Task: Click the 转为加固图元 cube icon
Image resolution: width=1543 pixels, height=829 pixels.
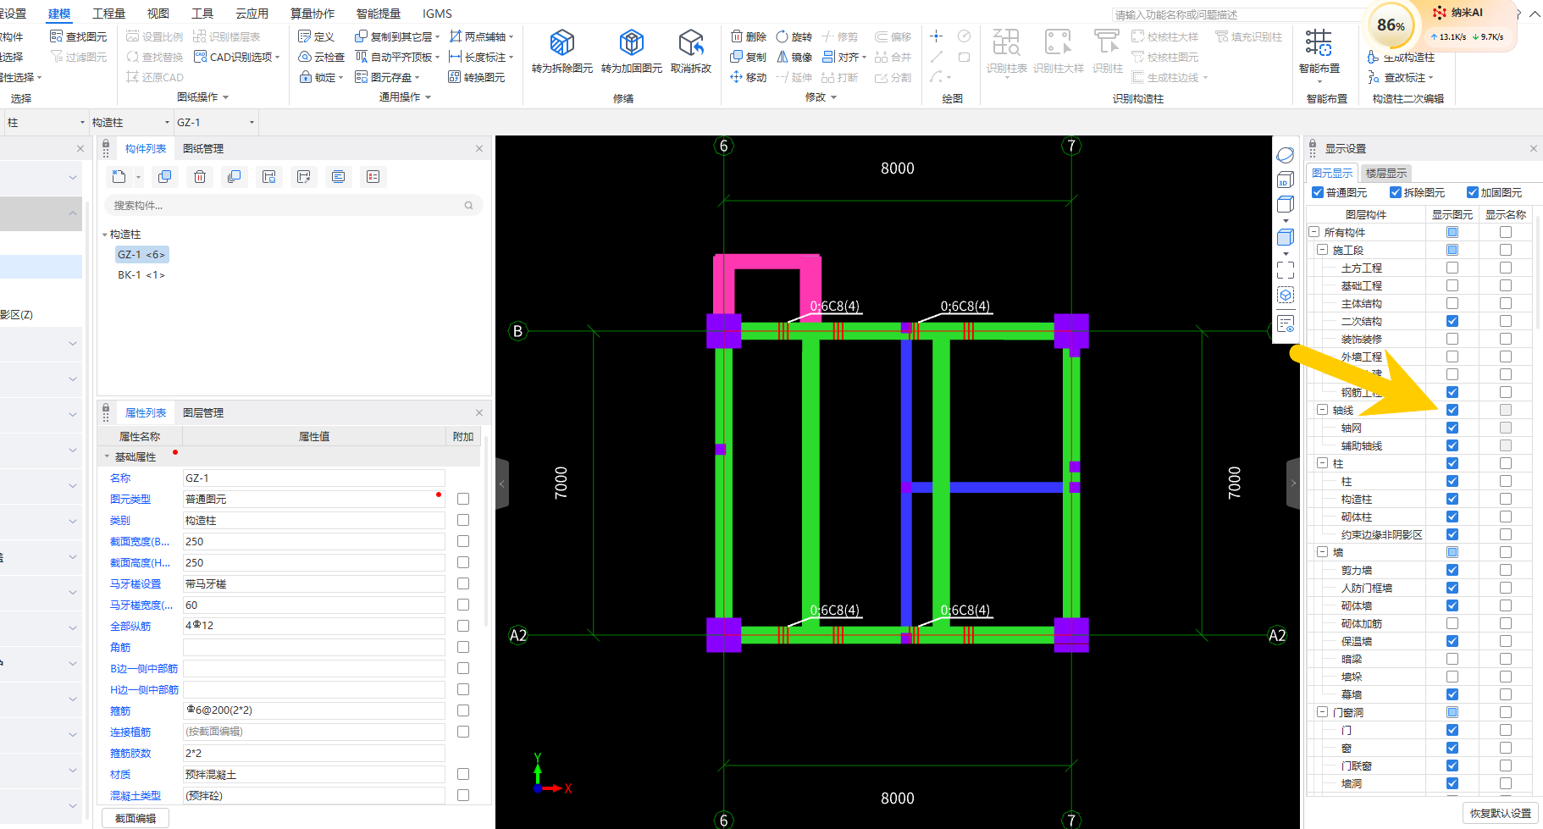Action: point(632,42)
